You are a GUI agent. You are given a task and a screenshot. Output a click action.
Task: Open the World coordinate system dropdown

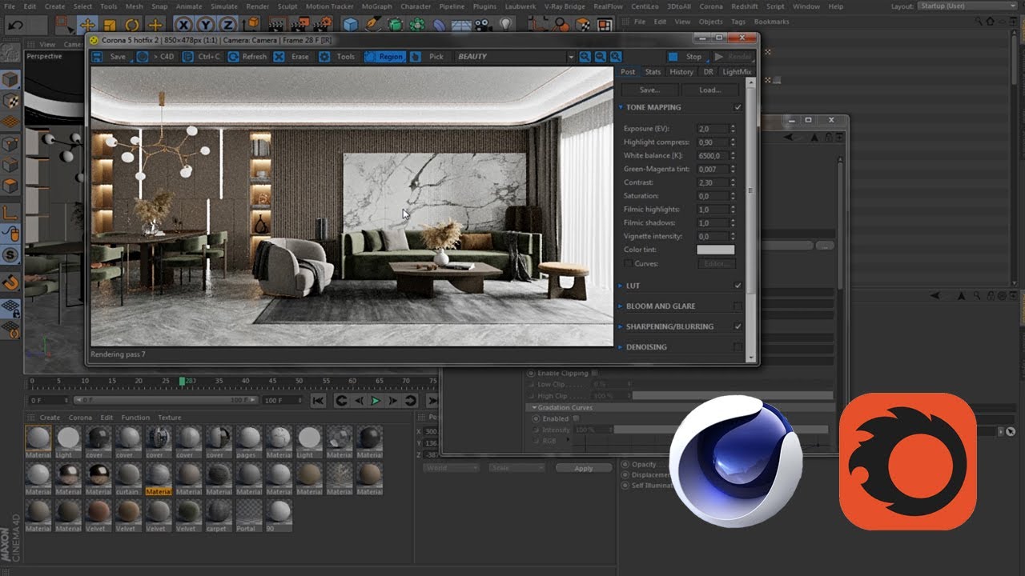(x=452, y=468)
